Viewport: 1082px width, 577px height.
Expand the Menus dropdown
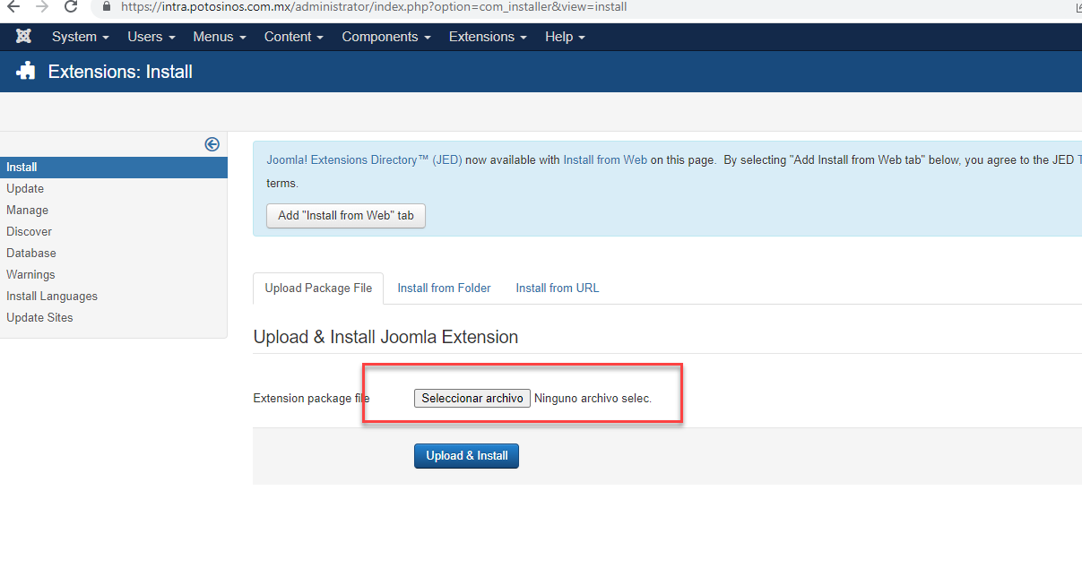220,37
